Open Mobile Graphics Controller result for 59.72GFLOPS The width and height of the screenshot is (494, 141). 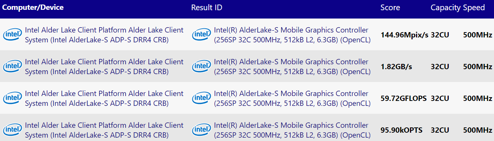tap(292, 98)
